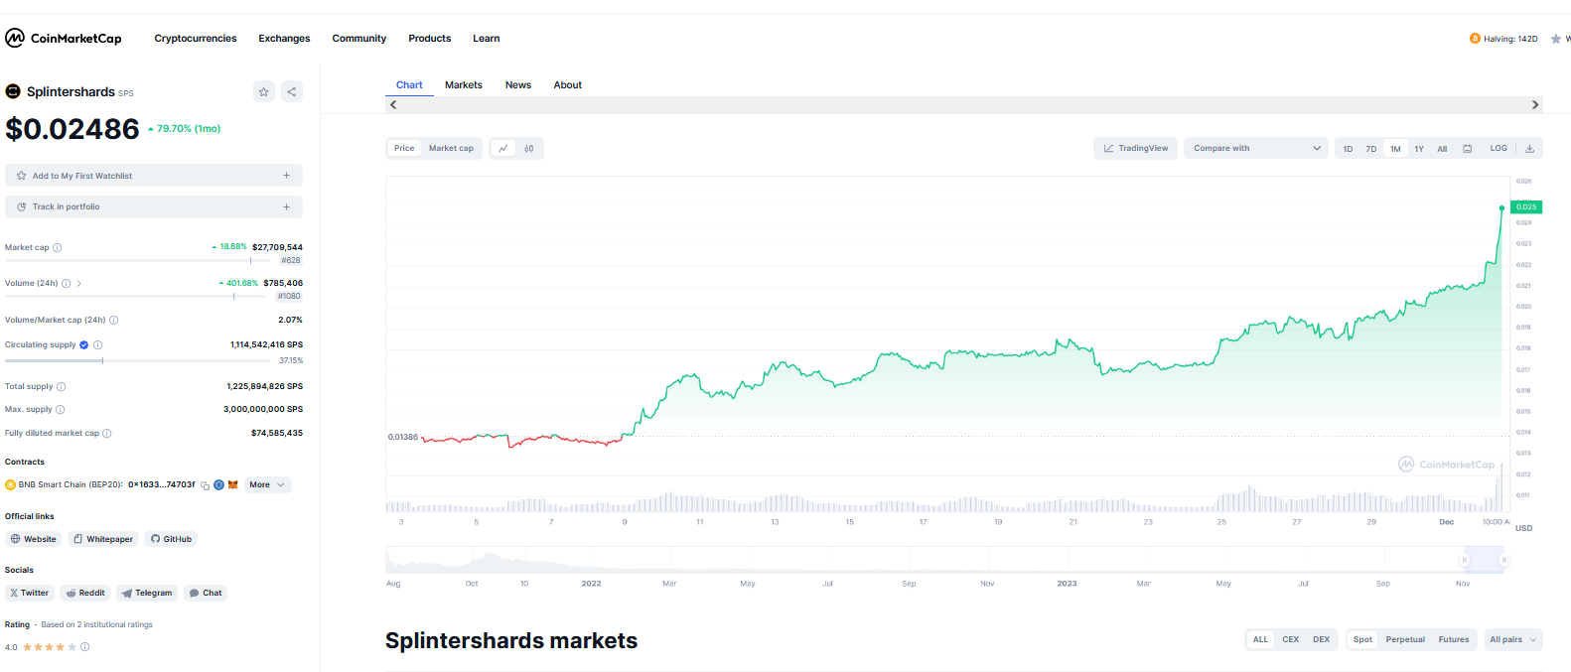Download chart data icon

click(x=1530, y=148)
